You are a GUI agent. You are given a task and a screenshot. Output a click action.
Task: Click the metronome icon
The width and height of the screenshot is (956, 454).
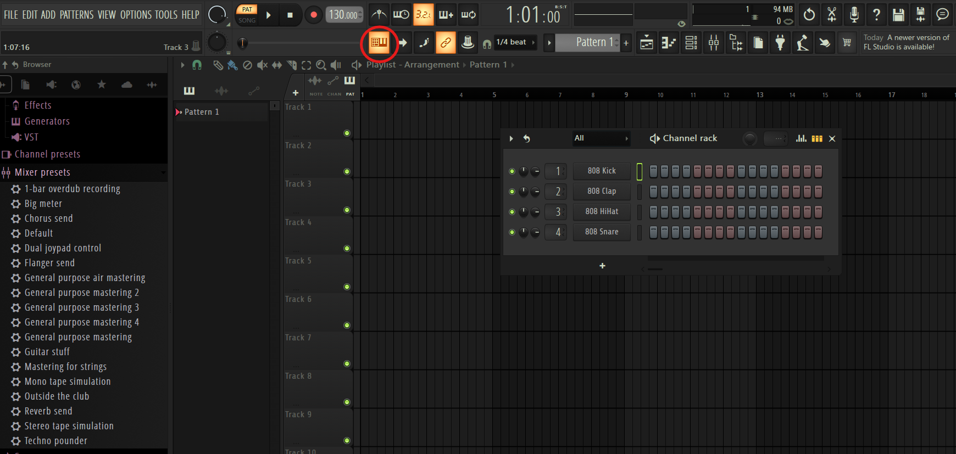tap(379, 14)
